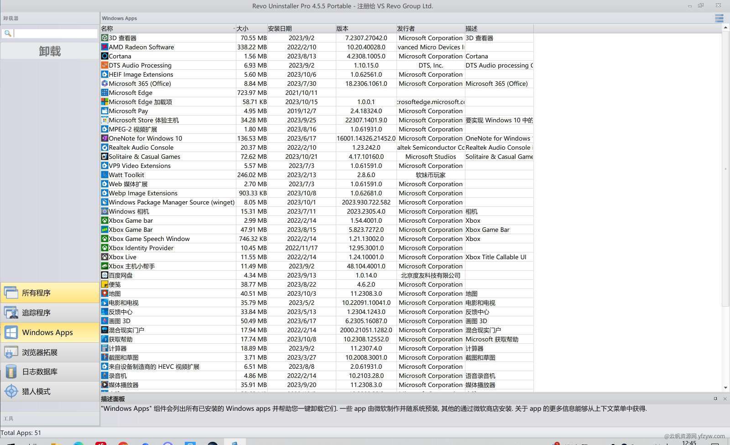Select the 计算器 calculator icon
730x445 pixels.
click(x=104, y=348)
